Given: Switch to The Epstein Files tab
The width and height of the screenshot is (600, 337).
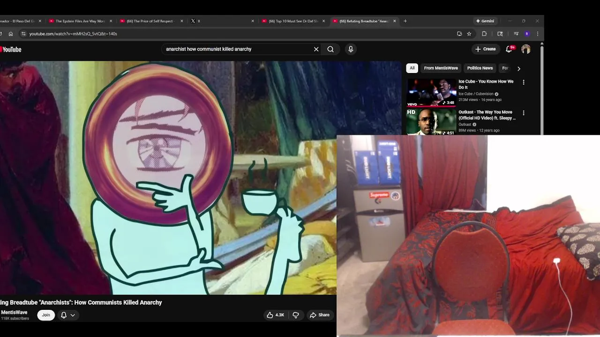Looking at the screenshot, I should point(80,21).
